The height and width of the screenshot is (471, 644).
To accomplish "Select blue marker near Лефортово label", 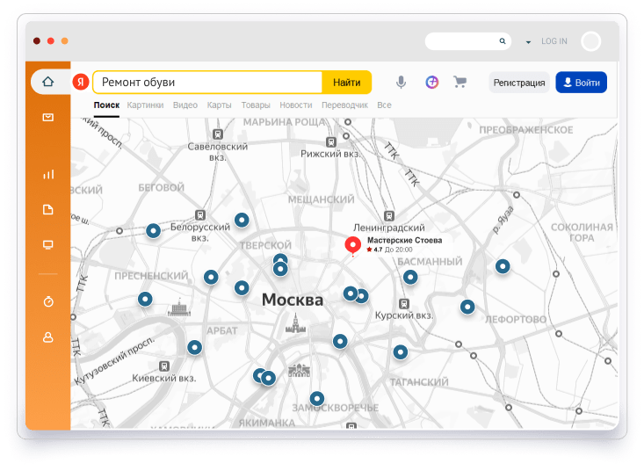I will [467, 307].
